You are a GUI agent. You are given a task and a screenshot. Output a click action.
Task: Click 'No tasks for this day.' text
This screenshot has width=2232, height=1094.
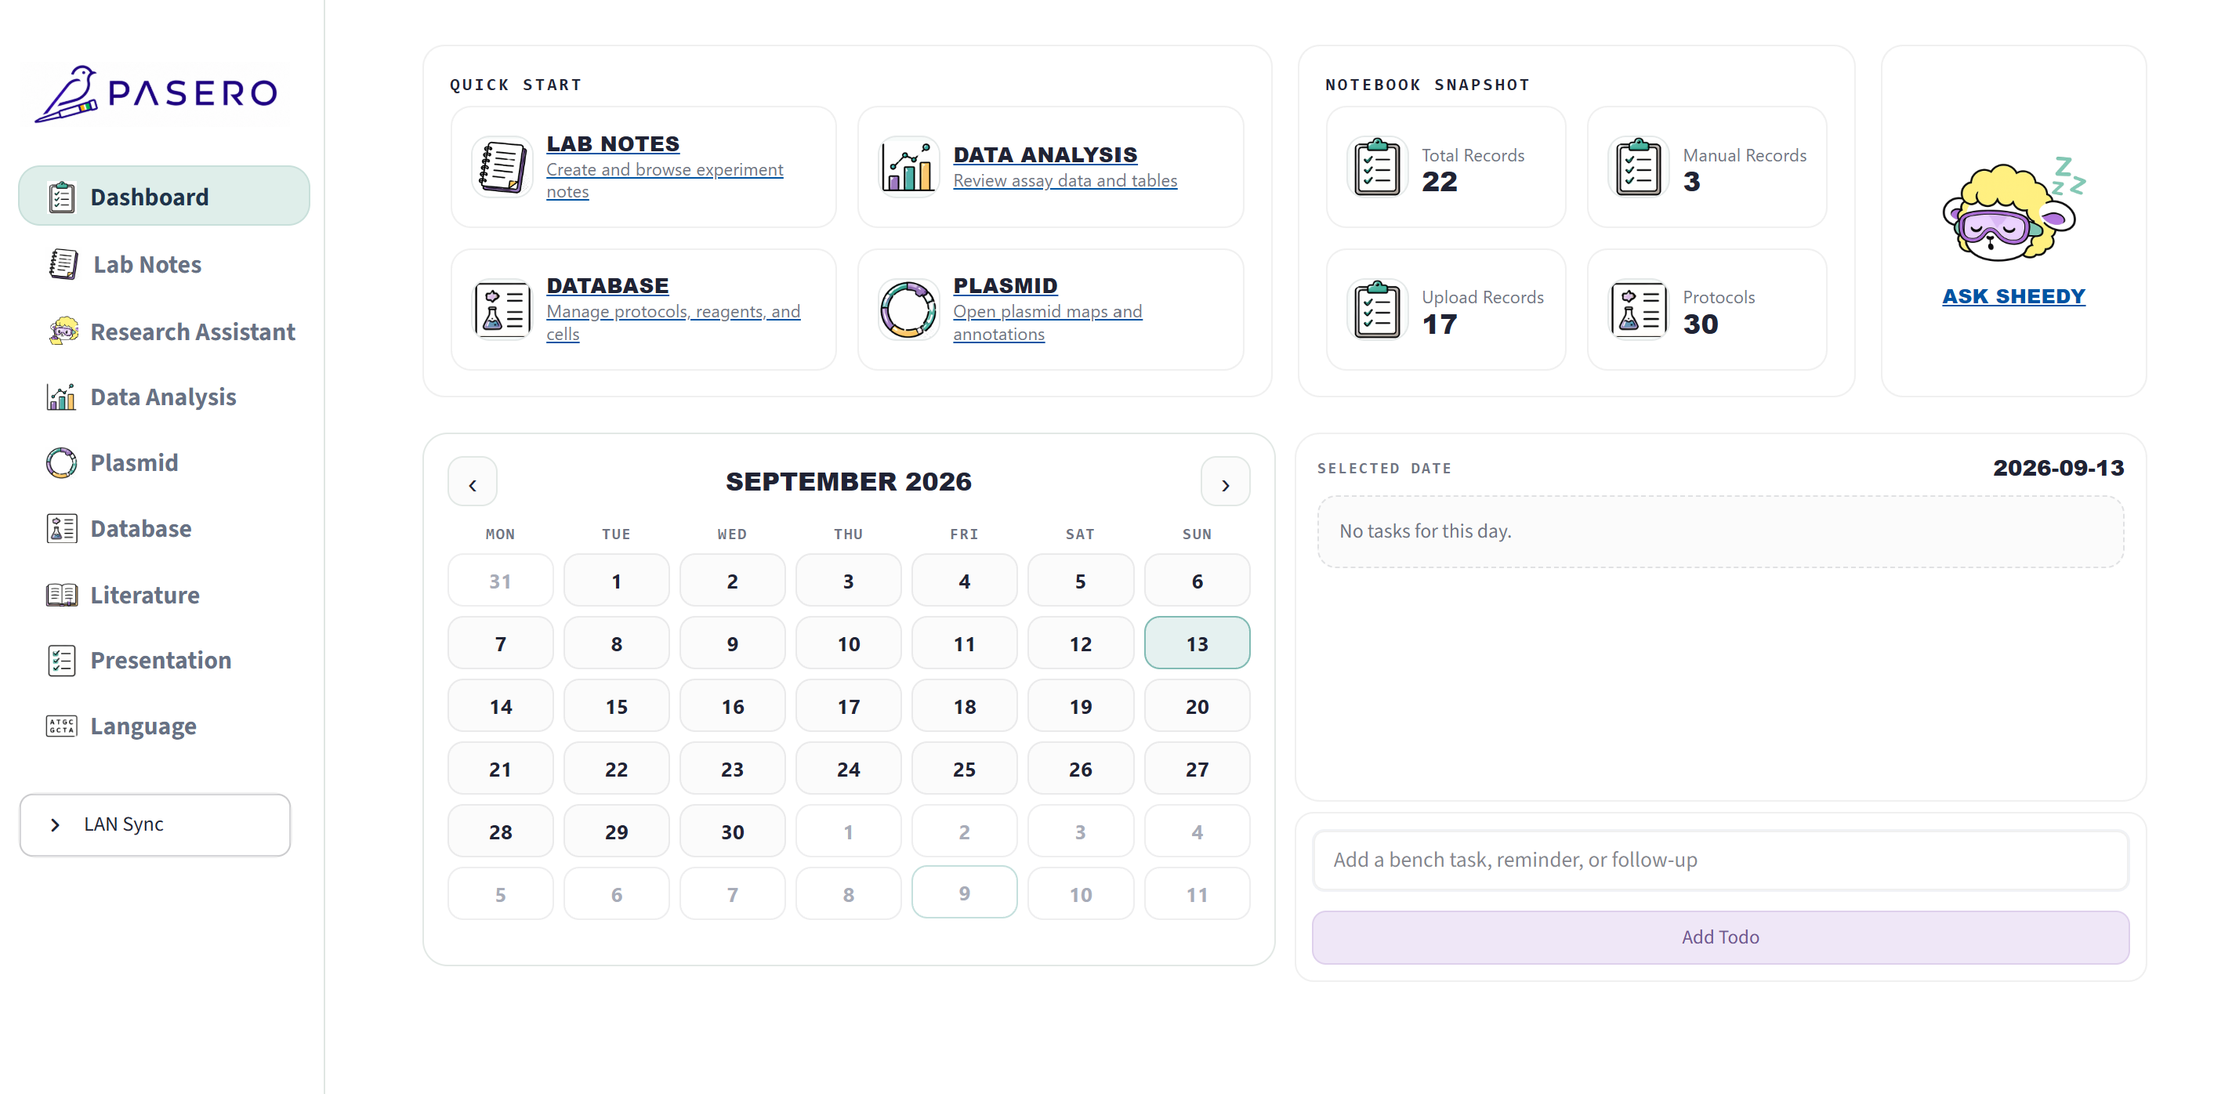pyautogui.click(x=1425, y=531)
